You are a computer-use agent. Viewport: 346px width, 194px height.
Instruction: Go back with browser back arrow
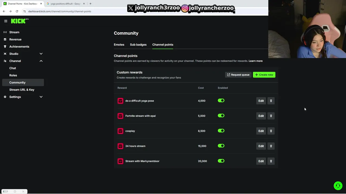[4, 11]
